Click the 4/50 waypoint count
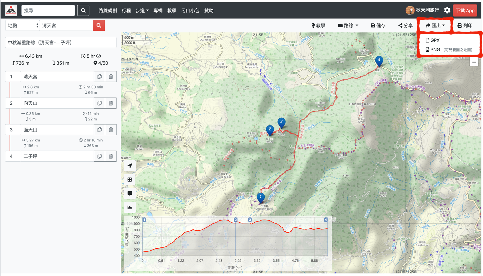483x276 pixels. [101, 63]
